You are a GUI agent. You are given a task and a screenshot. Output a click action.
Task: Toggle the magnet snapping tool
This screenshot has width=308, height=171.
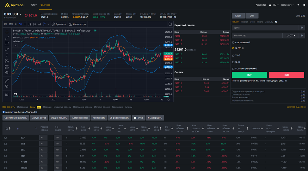[x=7, y=94]
